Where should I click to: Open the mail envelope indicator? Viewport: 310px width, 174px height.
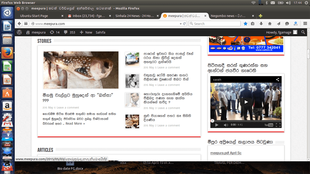click(x=273, y=3)
